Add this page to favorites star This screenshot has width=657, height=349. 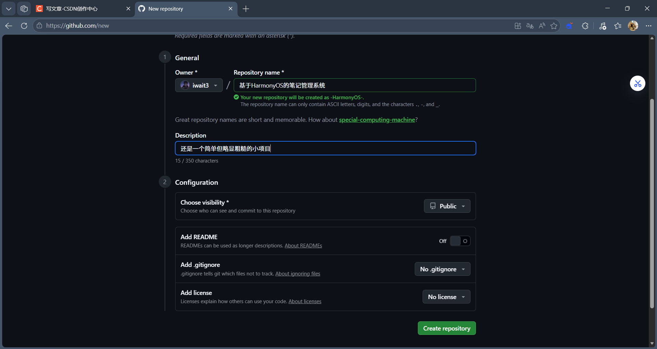tap(554, 26)
